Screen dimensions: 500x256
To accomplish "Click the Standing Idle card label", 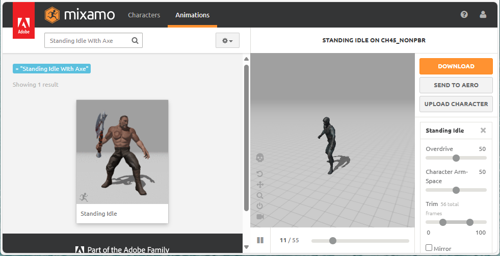I will [x=98, y=214].
